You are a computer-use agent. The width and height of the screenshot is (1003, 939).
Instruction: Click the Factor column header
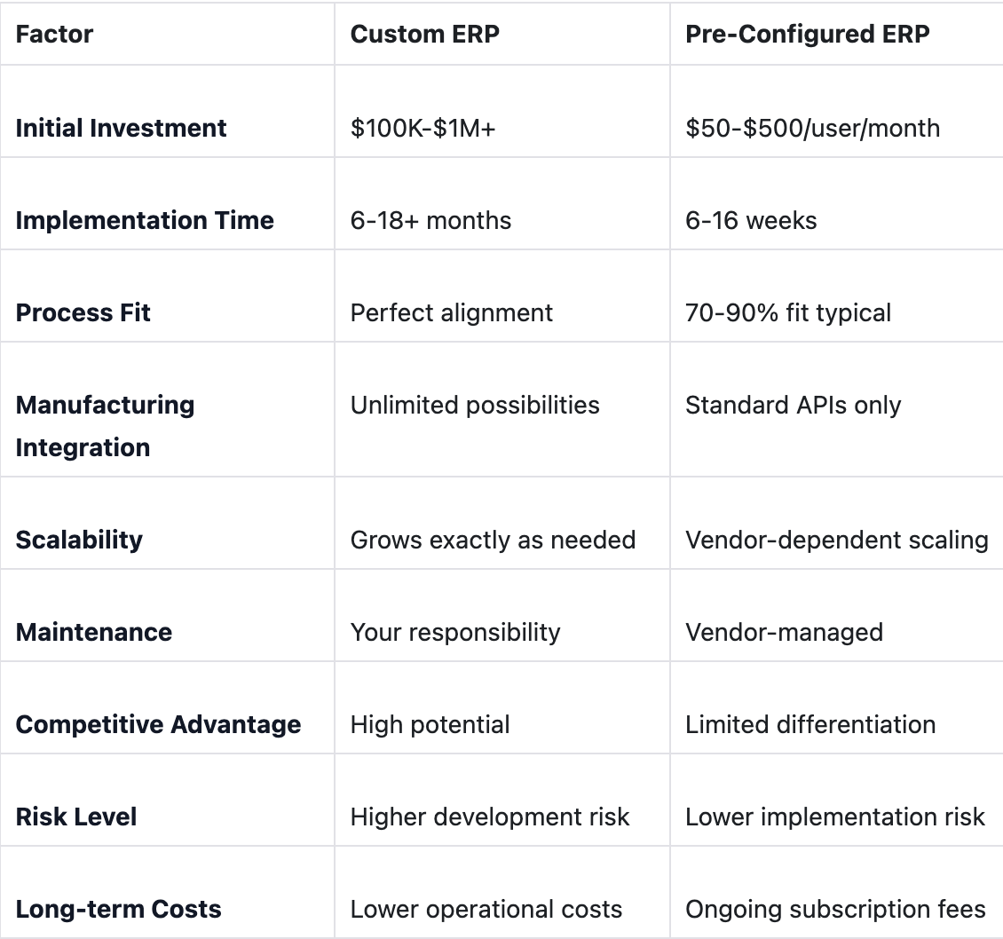[x=54, y=35]
